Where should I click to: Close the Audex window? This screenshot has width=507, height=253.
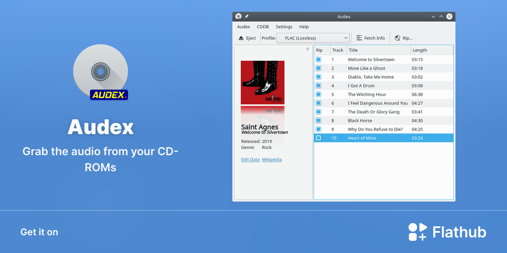pyautogui.click(x=450, y=16)
